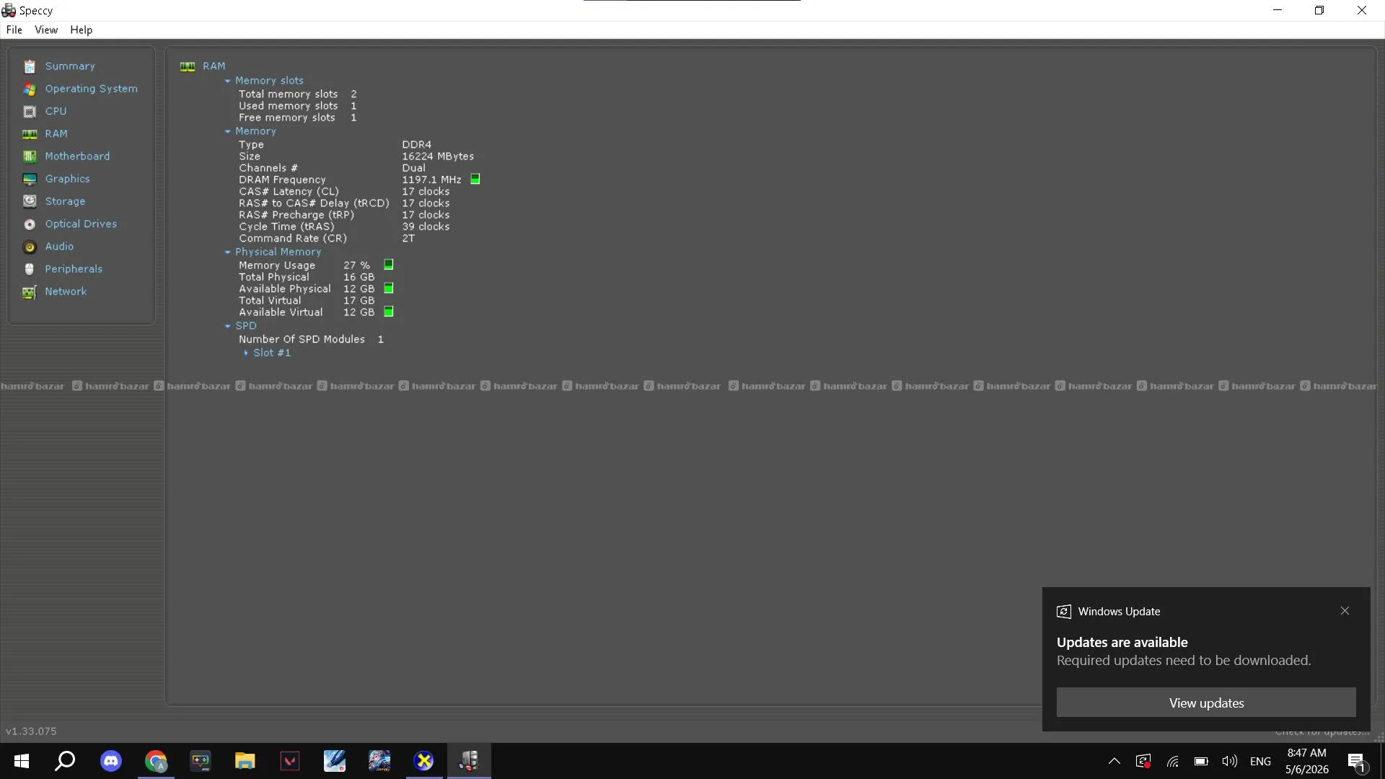Open the Network section icon

click(x=30, y=291)
